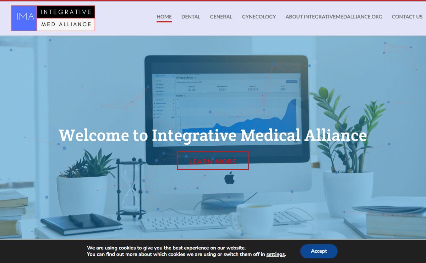
Task: Accept the cookie notice
Action: coord(319,251)
